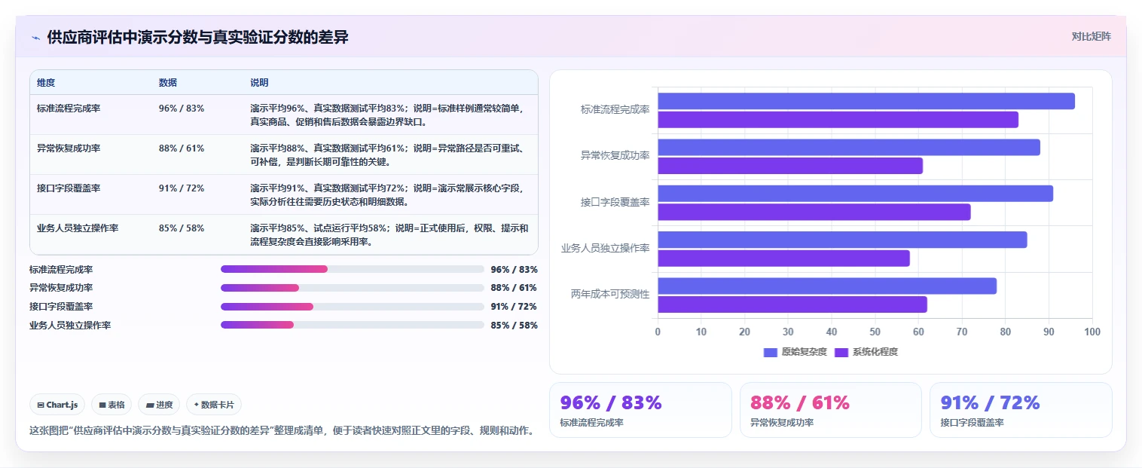Toggle the 原始复杂度 legend swatch
Screen dimensions: 1142x468
[770, 352]
